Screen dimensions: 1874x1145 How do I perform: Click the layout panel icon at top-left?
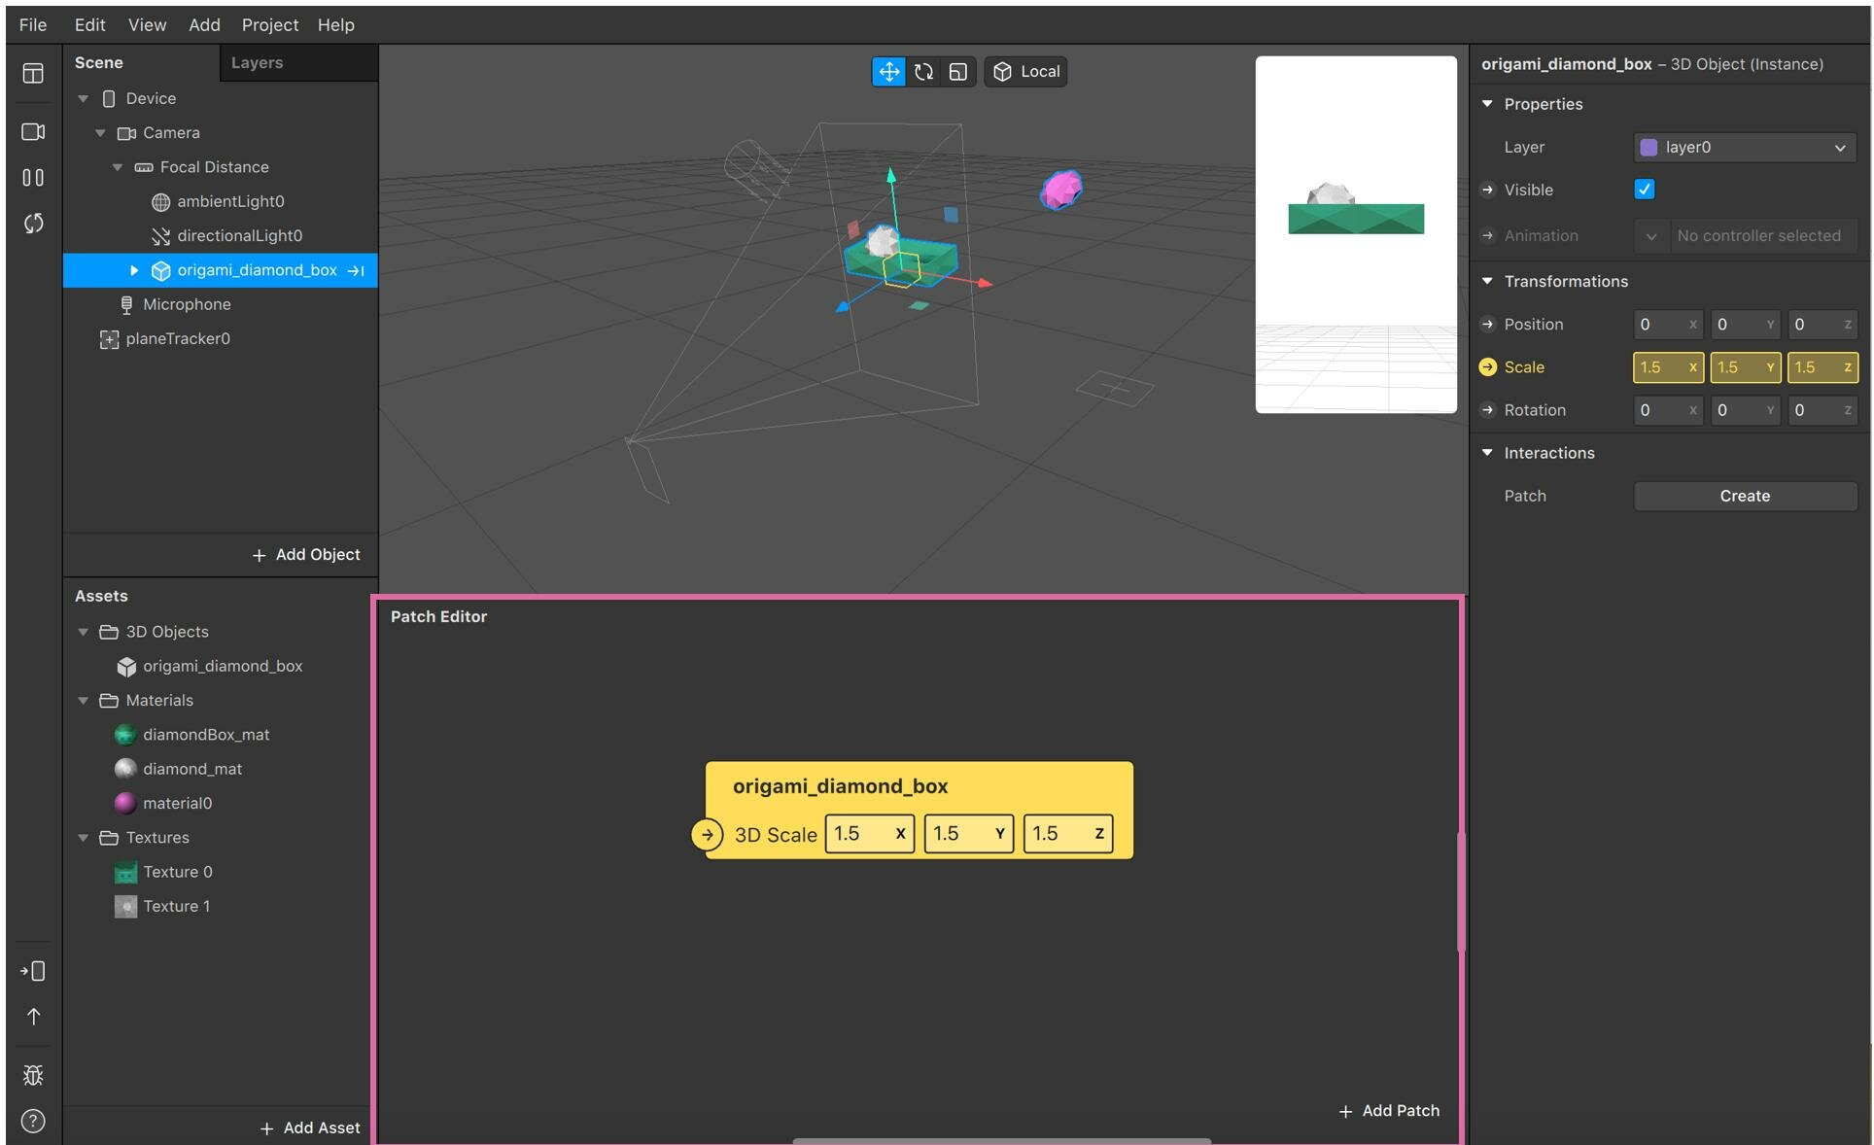pos(33,74)
